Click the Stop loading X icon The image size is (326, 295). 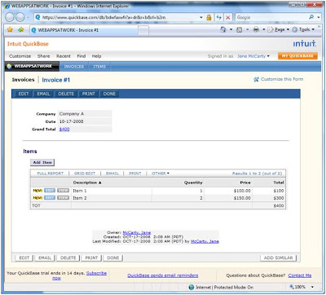click(x=227, y=17)
